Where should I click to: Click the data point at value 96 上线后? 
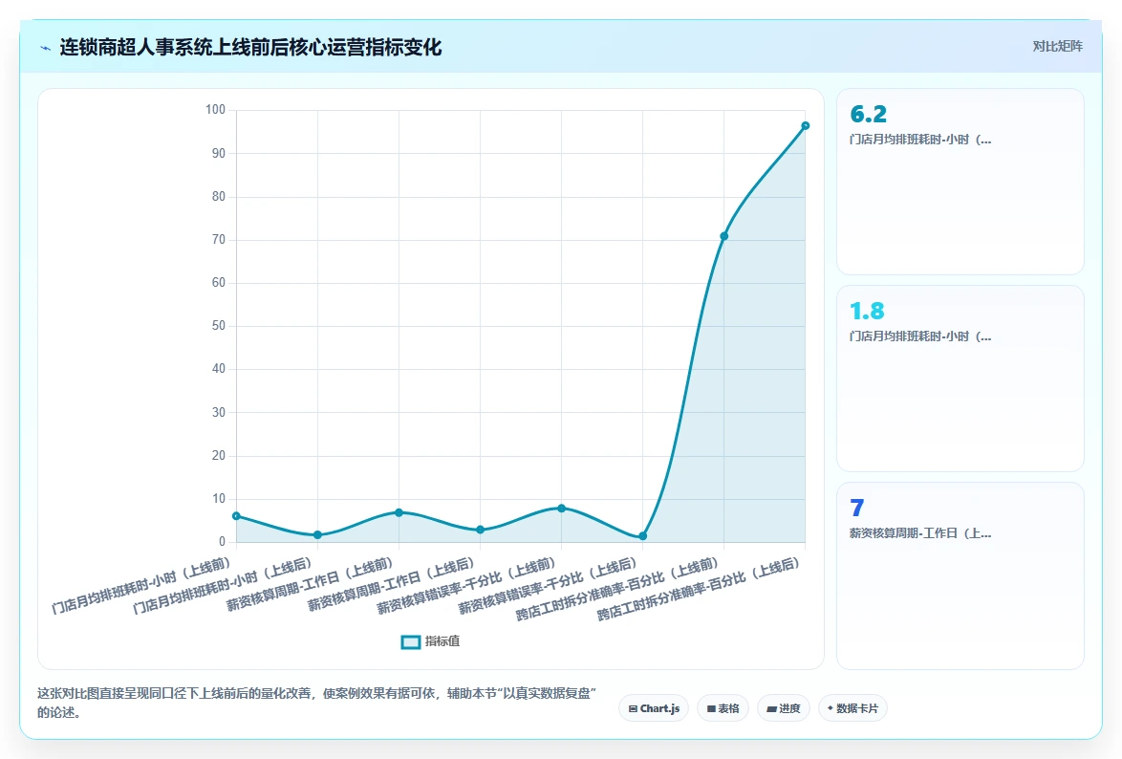[805, 126]
